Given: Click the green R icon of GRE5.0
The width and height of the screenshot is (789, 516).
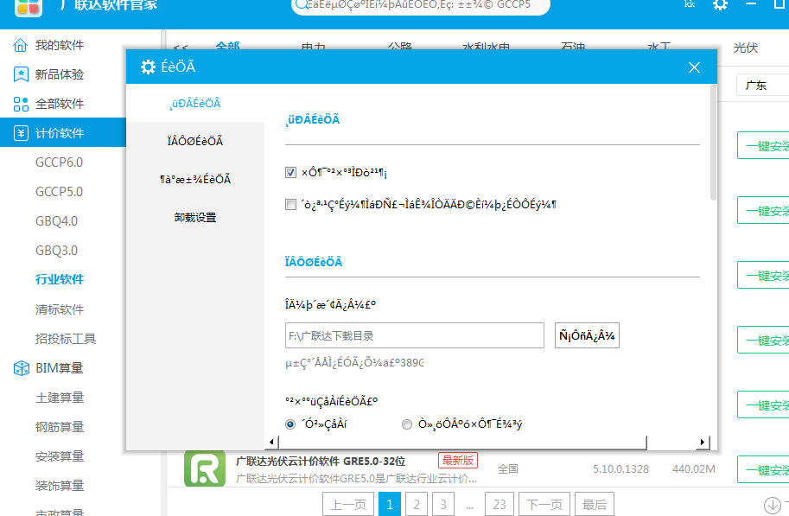Looking at the screenshot, I should [205, 468].
